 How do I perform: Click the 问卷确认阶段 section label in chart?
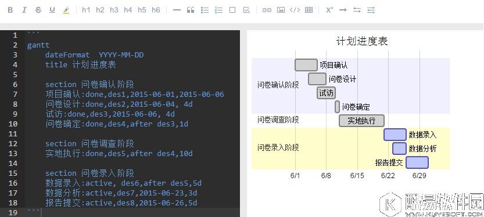278,85
